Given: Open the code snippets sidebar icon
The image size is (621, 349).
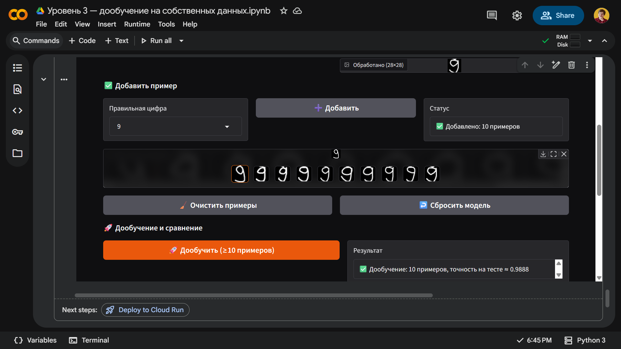Looking at the screenshot, I should 17,111.
